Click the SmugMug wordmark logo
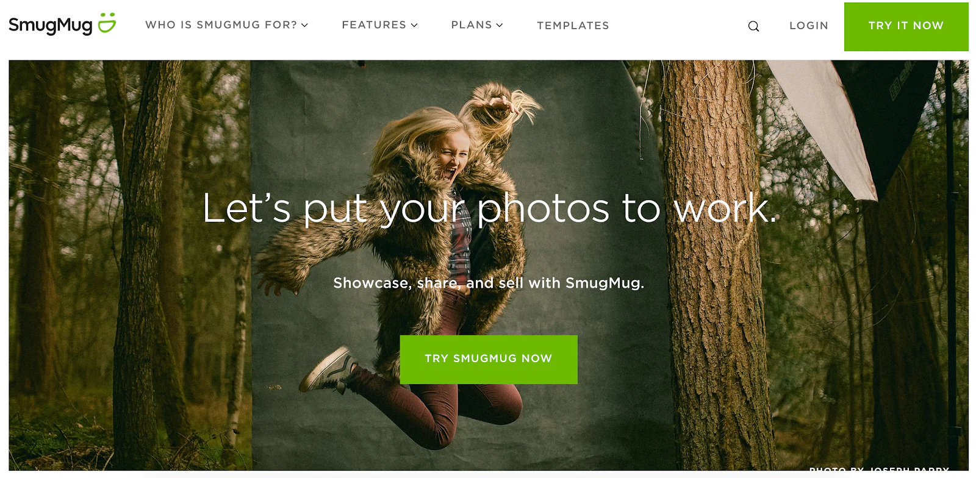This screenshot has height=478, width=976. click(x=51, y=26)
